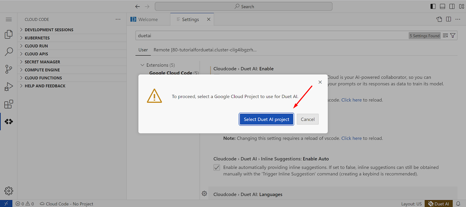466x207 pixels.
Task: Switch to the Welcome tab
Action: 148,19
